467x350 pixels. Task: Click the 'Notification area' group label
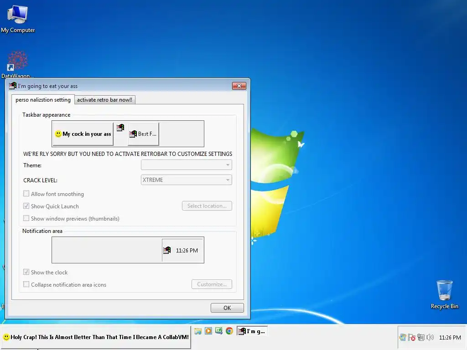42,231
